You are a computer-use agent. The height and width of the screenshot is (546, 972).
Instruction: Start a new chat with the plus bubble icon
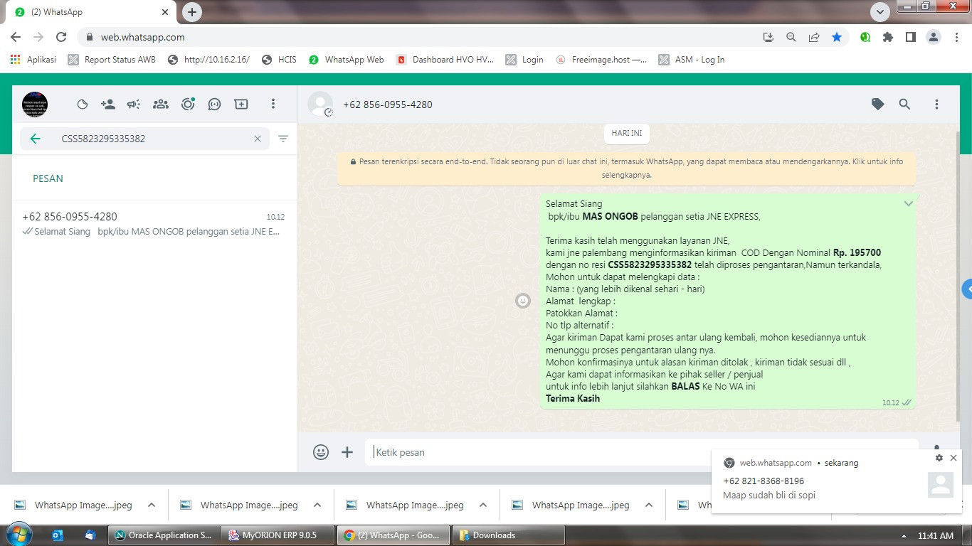coord(241,105)
